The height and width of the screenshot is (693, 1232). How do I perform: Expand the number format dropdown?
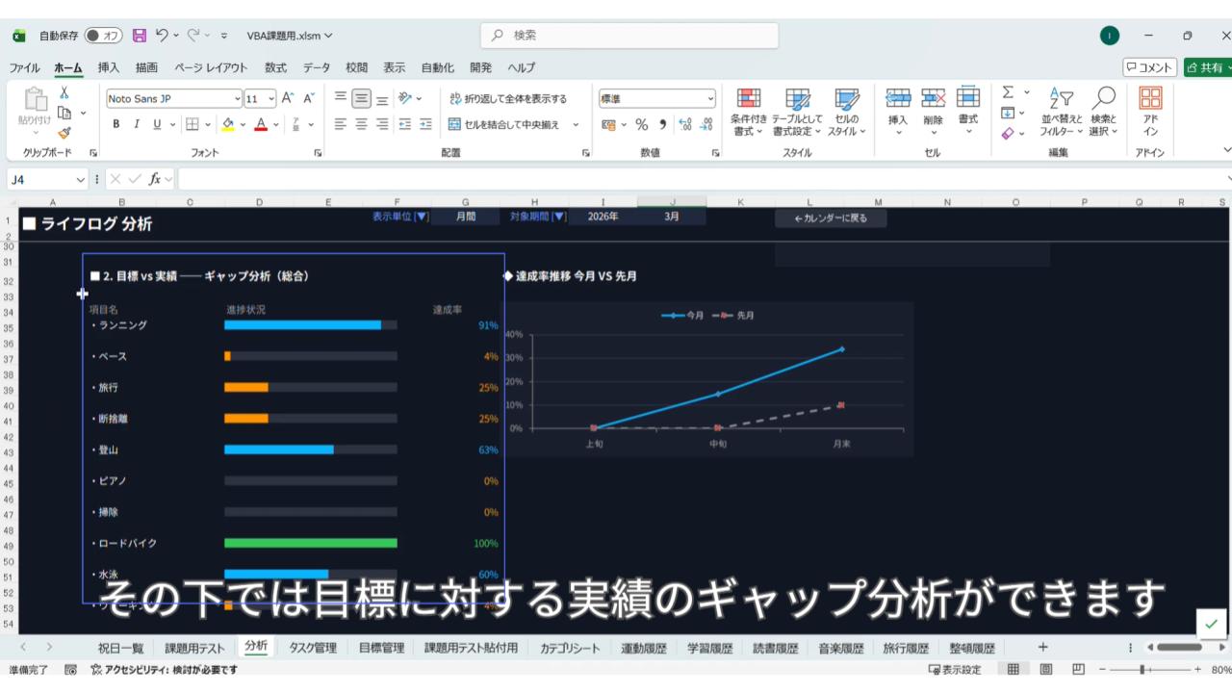click(x=710, y=98)
